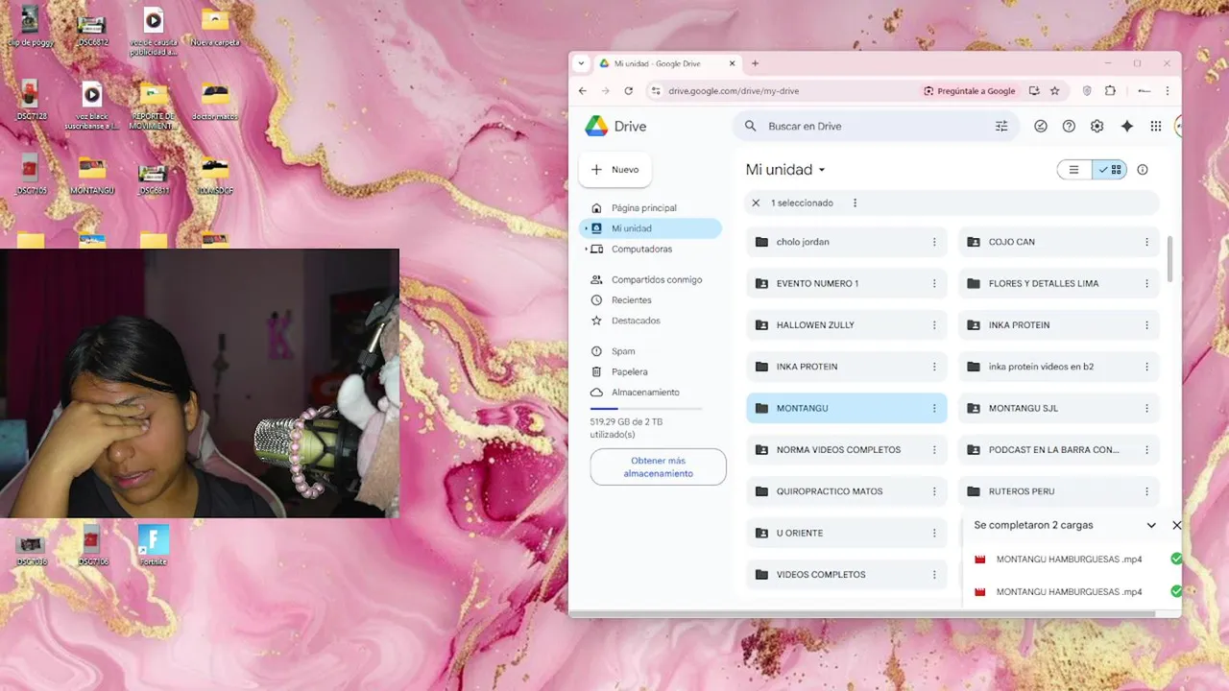Image resolution: width=1229 pixels, height=691 pixels.
Task: Click the Google Drive logo
Action: pyautogui.click(x=616, y=126)
